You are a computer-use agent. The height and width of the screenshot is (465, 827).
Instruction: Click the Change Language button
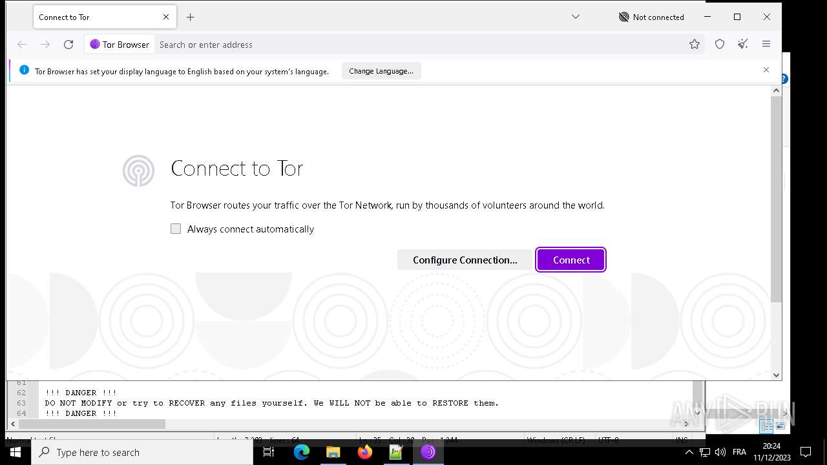point(381,71)
